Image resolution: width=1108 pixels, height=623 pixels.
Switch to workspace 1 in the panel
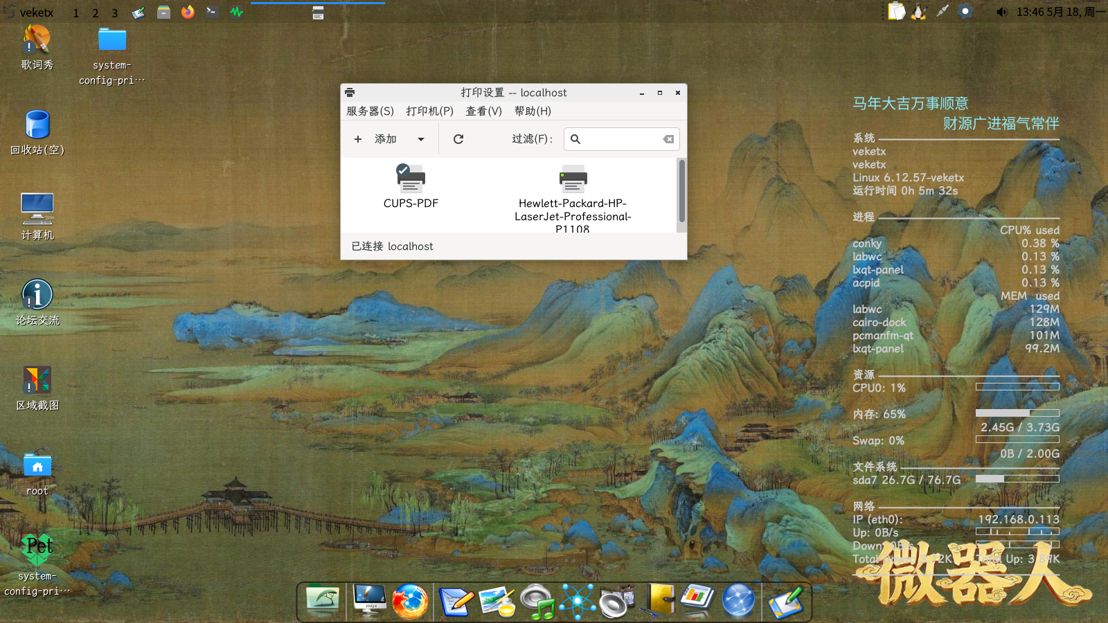point(75,12)
